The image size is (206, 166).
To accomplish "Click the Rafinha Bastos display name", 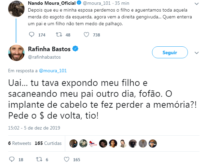I will [49, 49].
